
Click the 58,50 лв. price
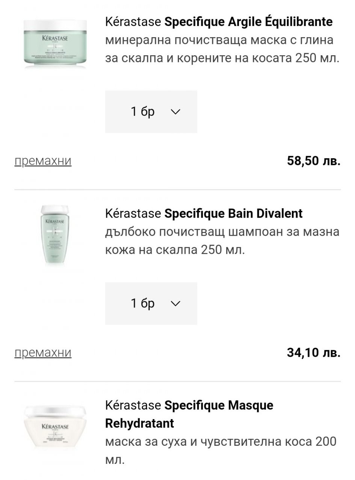click(x=313, y=161)
